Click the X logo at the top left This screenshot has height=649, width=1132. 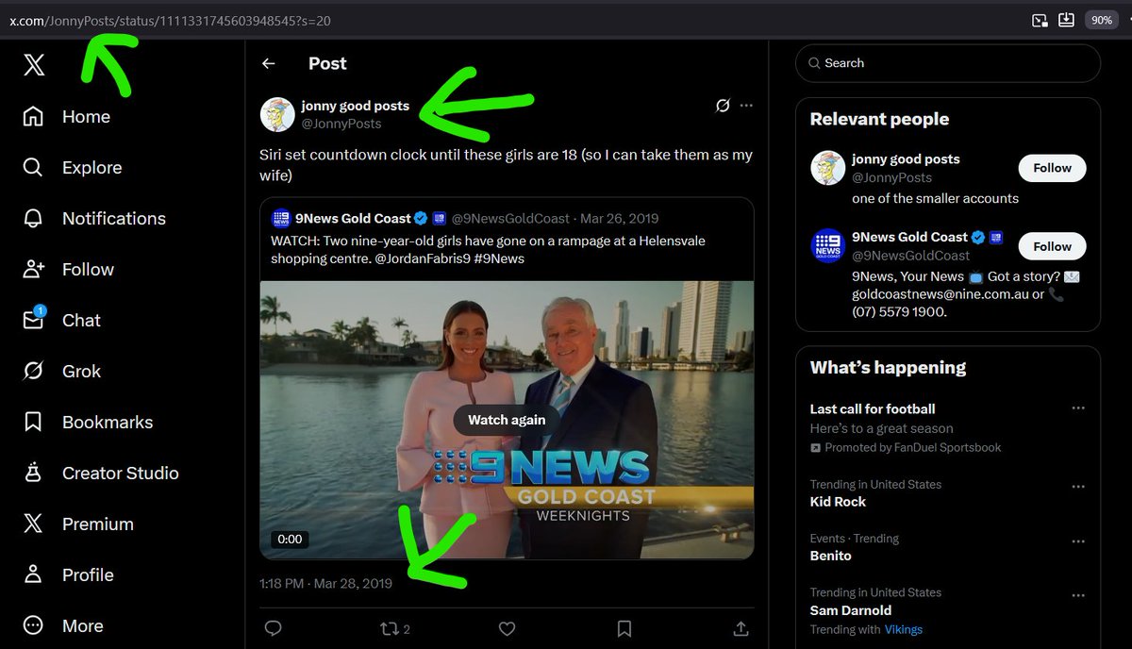pyautogui.click(x=32, y=64)
